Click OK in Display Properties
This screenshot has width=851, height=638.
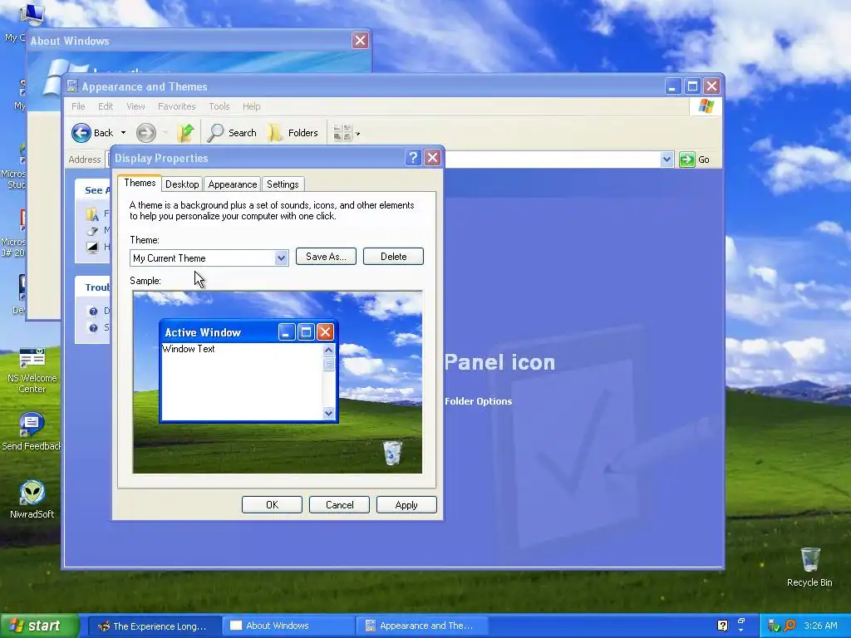272,504
